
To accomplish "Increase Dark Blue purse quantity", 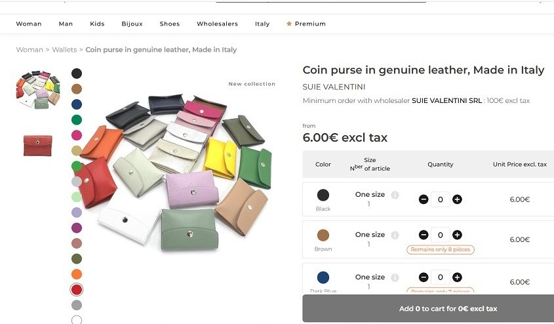I will click(457, 277).
